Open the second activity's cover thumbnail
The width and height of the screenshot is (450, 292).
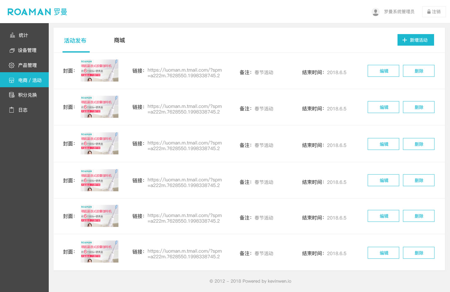(99, 107)
